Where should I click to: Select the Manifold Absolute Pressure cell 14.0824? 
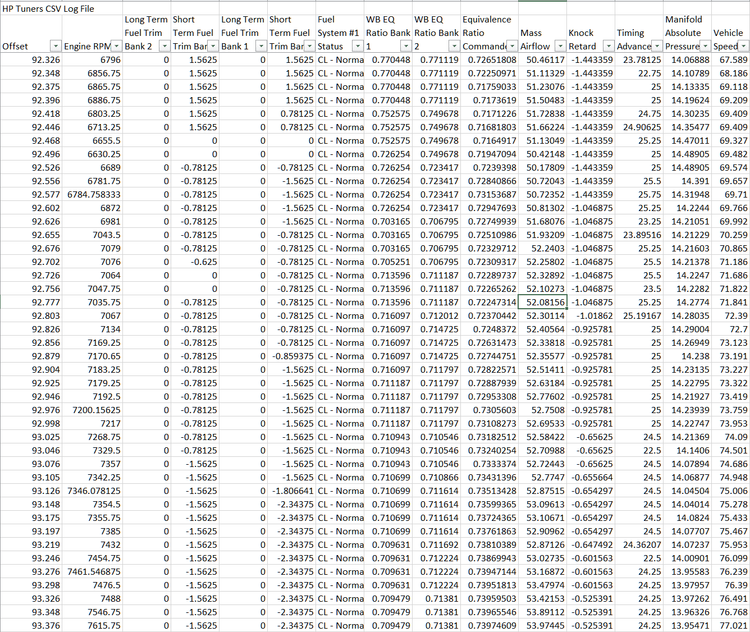(687, 517)
